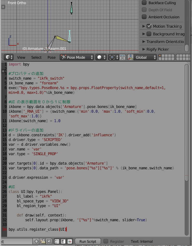This screenshot has height=246, width=192.
Task: Open the viewport shading selector
Action: click(101, 58)
